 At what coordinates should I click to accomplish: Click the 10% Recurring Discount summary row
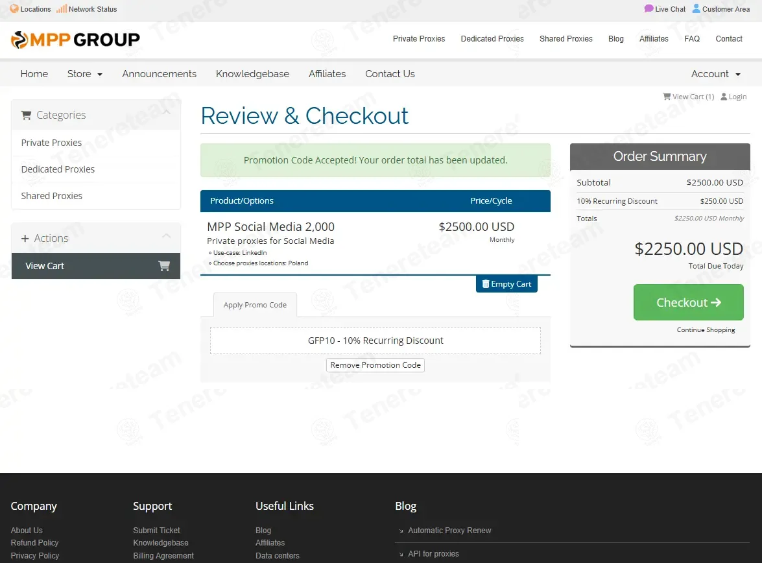(660, 201)
